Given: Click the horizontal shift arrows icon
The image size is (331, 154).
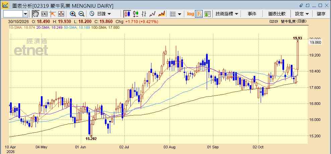Looking at the screenshot, I should click(x=61, y=14).
